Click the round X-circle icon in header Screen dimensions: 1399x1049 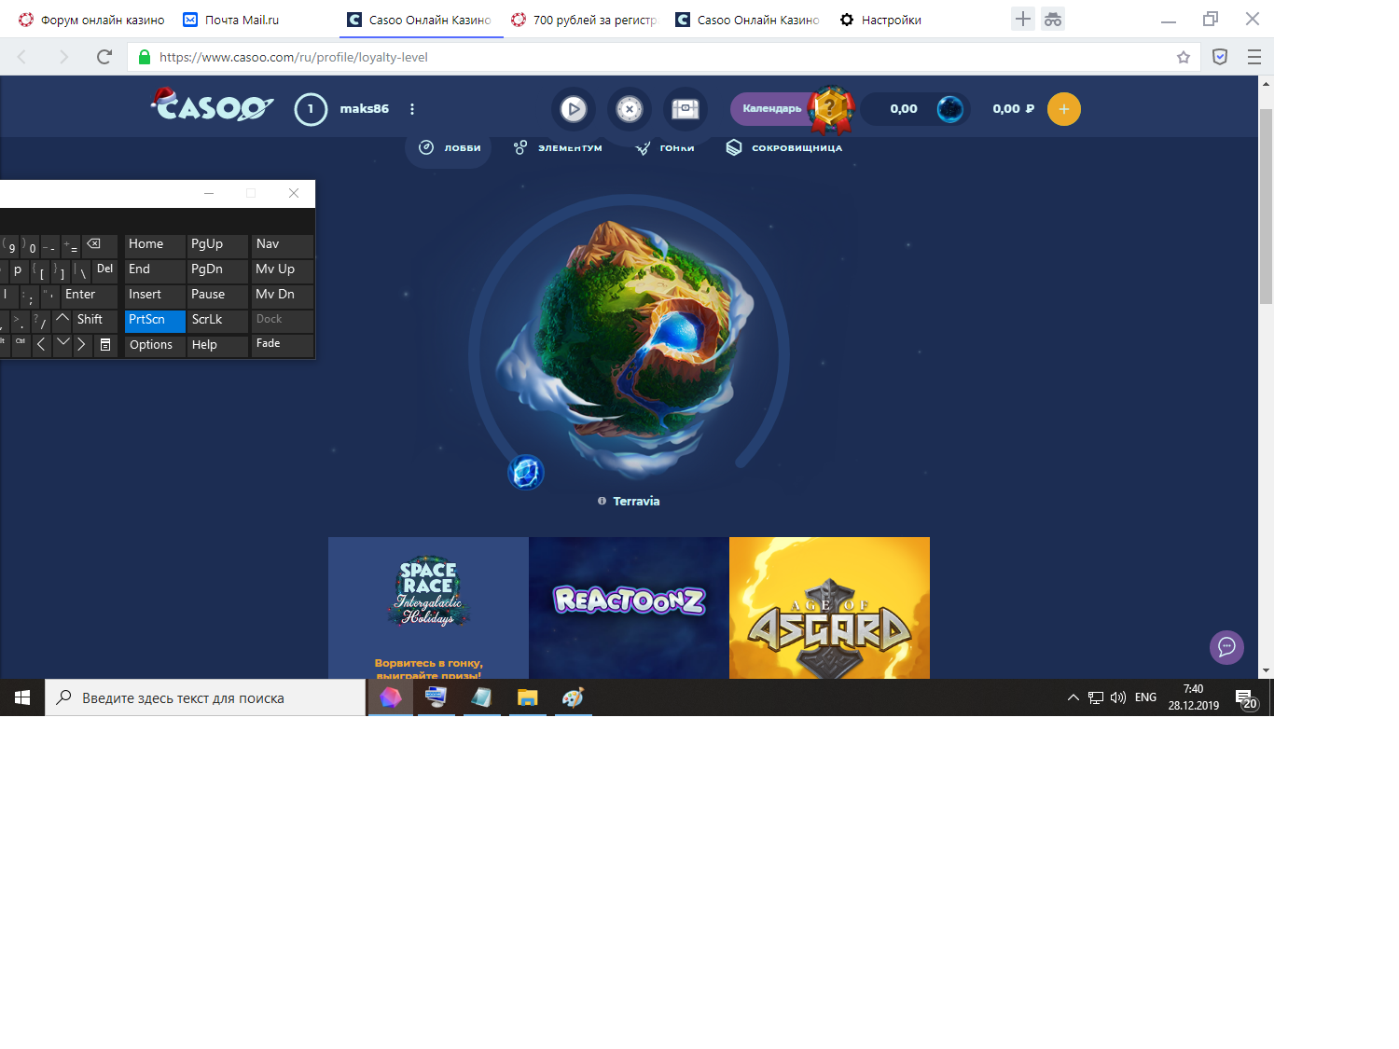tap(630, 109)
